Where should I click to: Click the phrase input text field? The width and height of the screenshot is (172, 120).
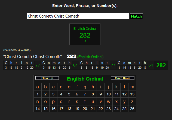pos(78,16)
